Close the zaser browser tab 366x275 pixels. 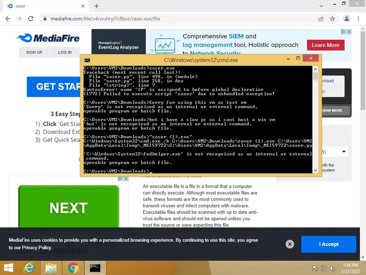point(83,6)
